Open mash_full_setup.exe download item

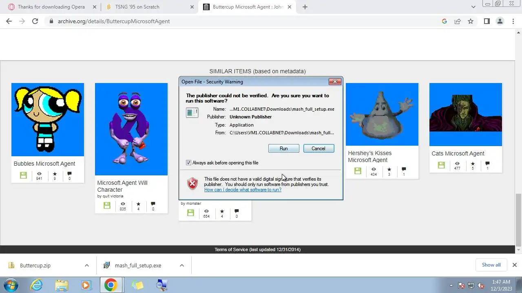tap(138, 265)
